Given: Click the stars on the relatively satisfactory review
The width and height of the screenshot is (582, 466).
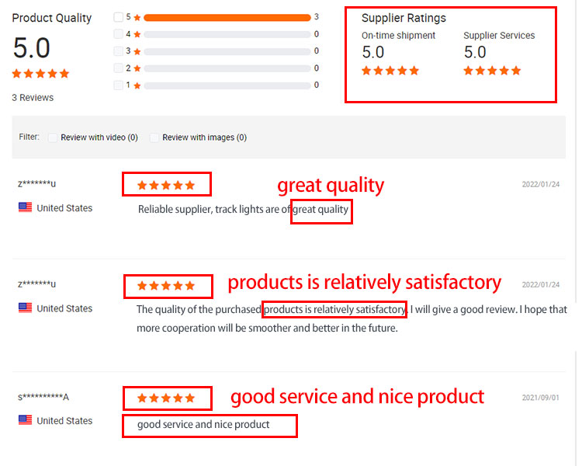Looking at the screenshot, I should coord(166,286).
